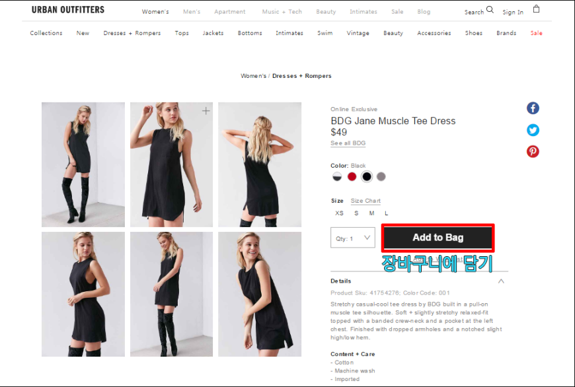Screen dimensions: 575x387
Task: View smiling model photo bottom-right
Action: (x=260, y=294)
